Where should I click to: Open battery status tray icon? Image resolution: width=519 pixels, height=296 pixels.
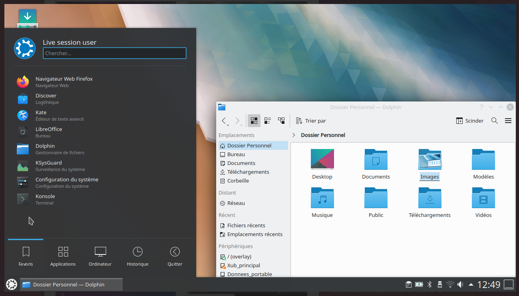(419, 284)
